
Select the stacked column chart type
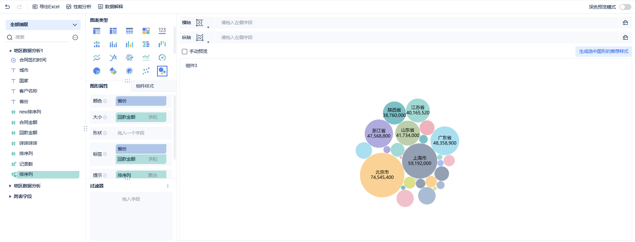[x=113, y=44]
